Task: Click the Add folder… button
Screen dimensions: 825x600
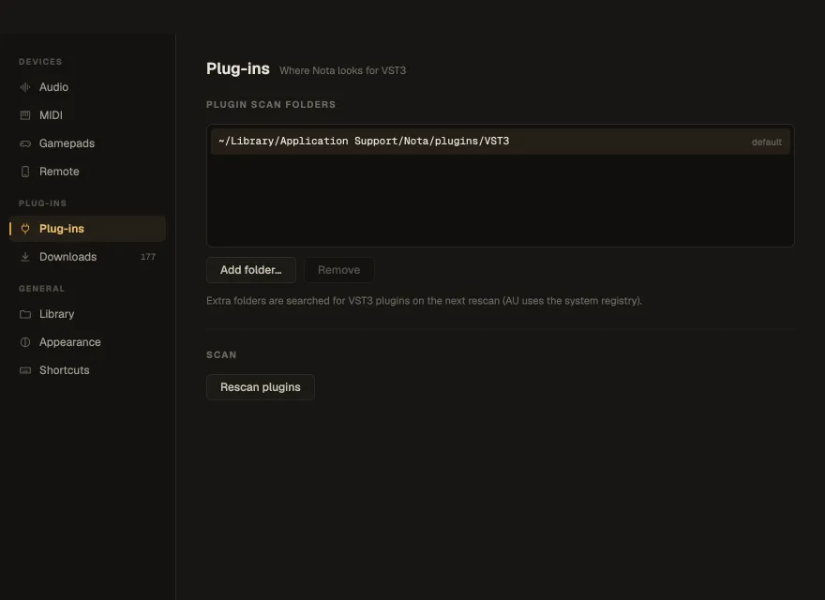Action: 251,270
